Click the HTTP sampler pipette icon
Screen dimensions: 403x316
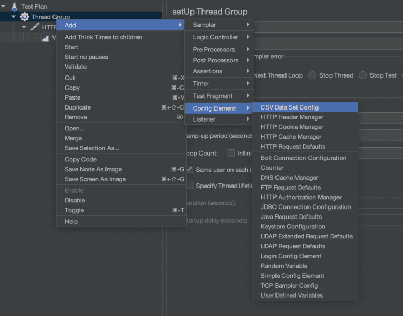pos(35,27)
